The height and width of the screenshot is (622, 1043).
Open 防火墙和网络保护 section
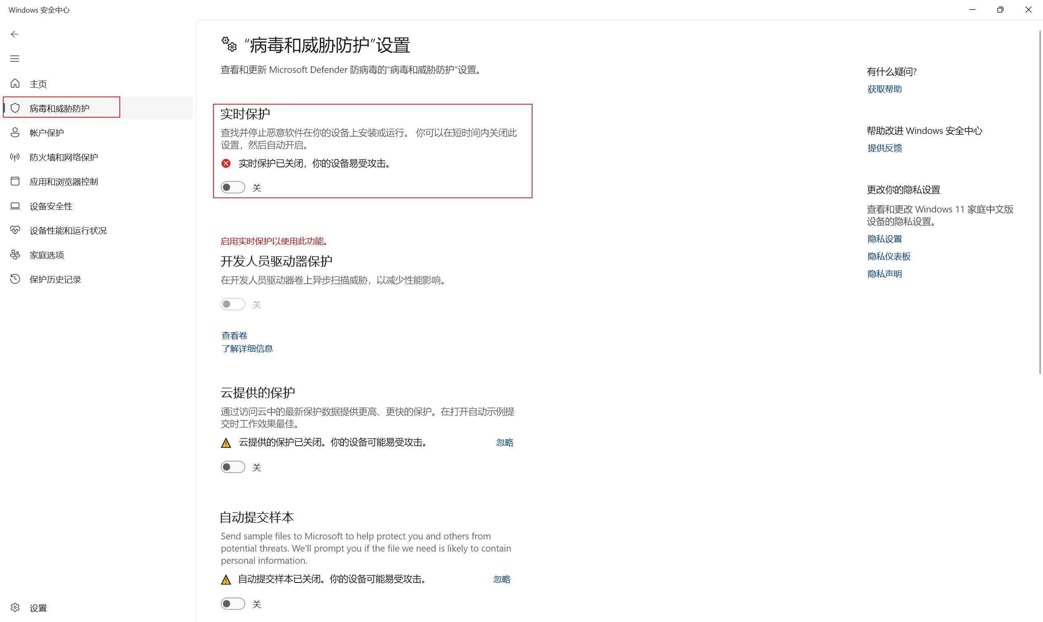pyautogui.click(x=98, y=157)
